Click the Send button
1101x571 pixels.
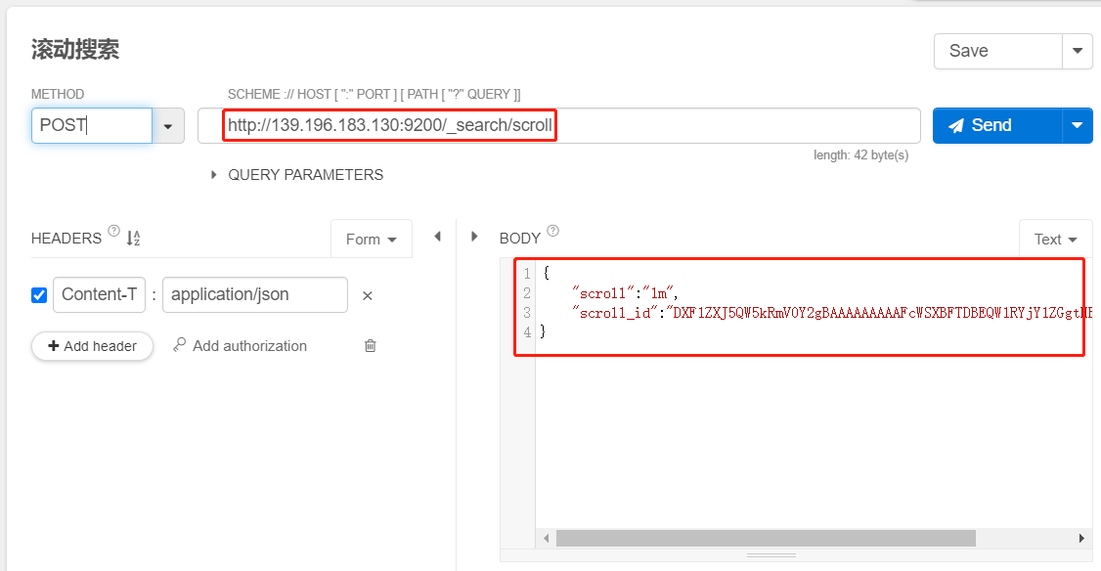(997, 126)
